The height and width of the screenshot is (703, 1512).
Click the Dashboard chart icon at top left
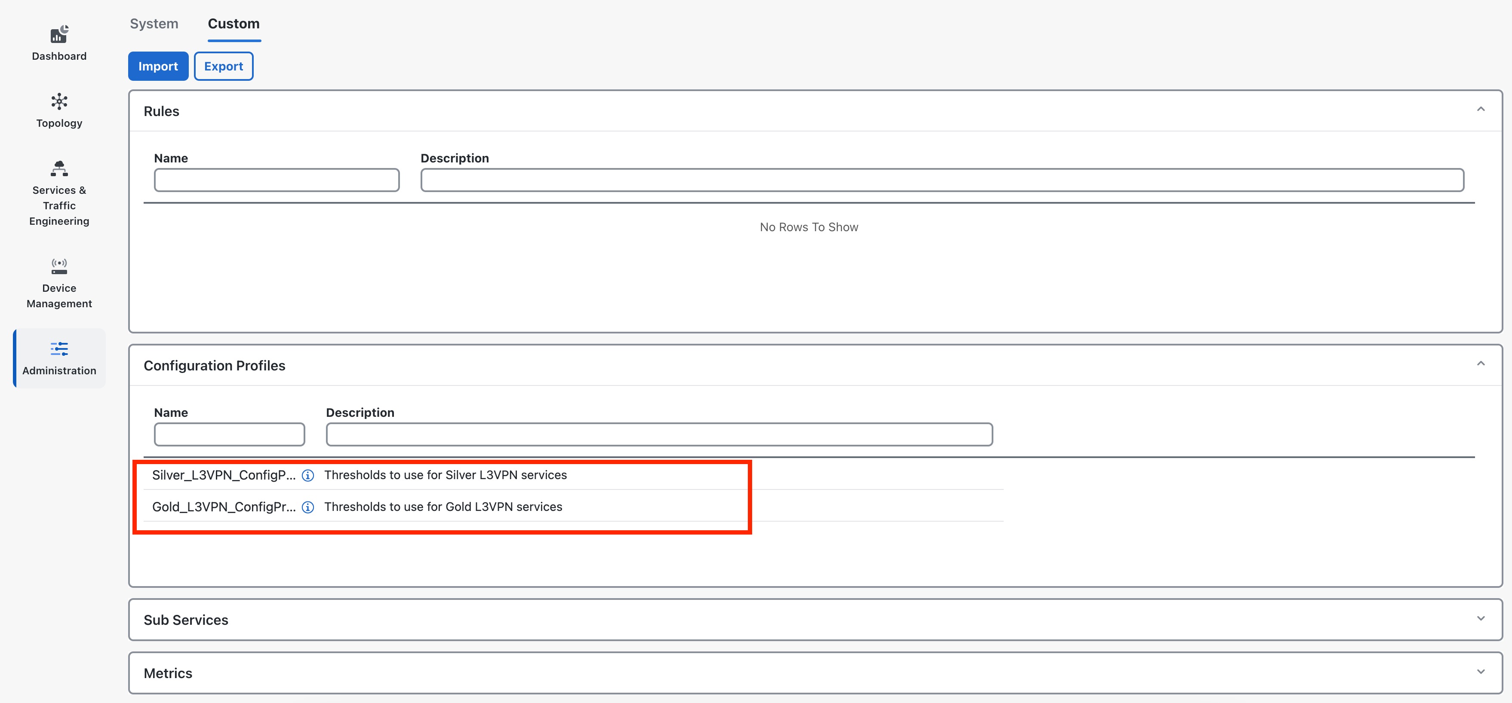pos(58,34)
